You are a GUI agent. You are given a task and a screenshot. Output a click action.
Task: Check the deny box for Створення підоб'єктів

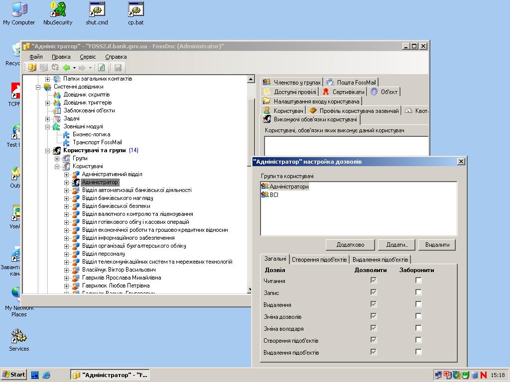pyautogui.click(x=418, y=340)
